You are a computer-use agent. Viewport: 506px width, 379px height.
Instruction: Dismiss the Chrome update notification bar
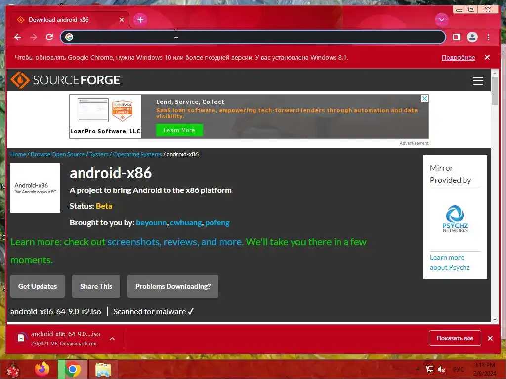coord(487,57)
